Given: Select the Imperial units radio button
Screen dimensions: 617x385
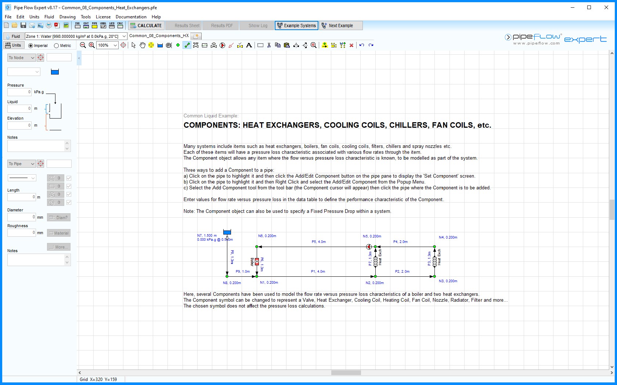Looking at the screenshot, I should tap(31, 46).
